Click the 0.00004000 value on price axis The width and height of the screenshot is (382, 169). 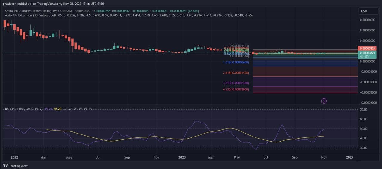[367, 20]
